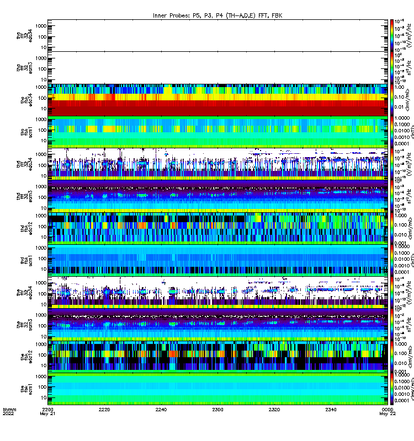Select the "2200" time axis label

pyautogui.click(x=47, y=410)
